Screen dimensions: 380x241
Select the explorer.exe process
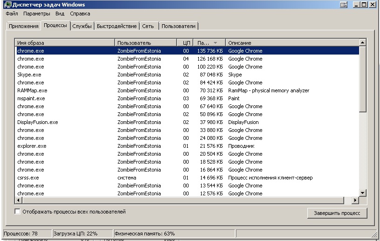(187, 146)
